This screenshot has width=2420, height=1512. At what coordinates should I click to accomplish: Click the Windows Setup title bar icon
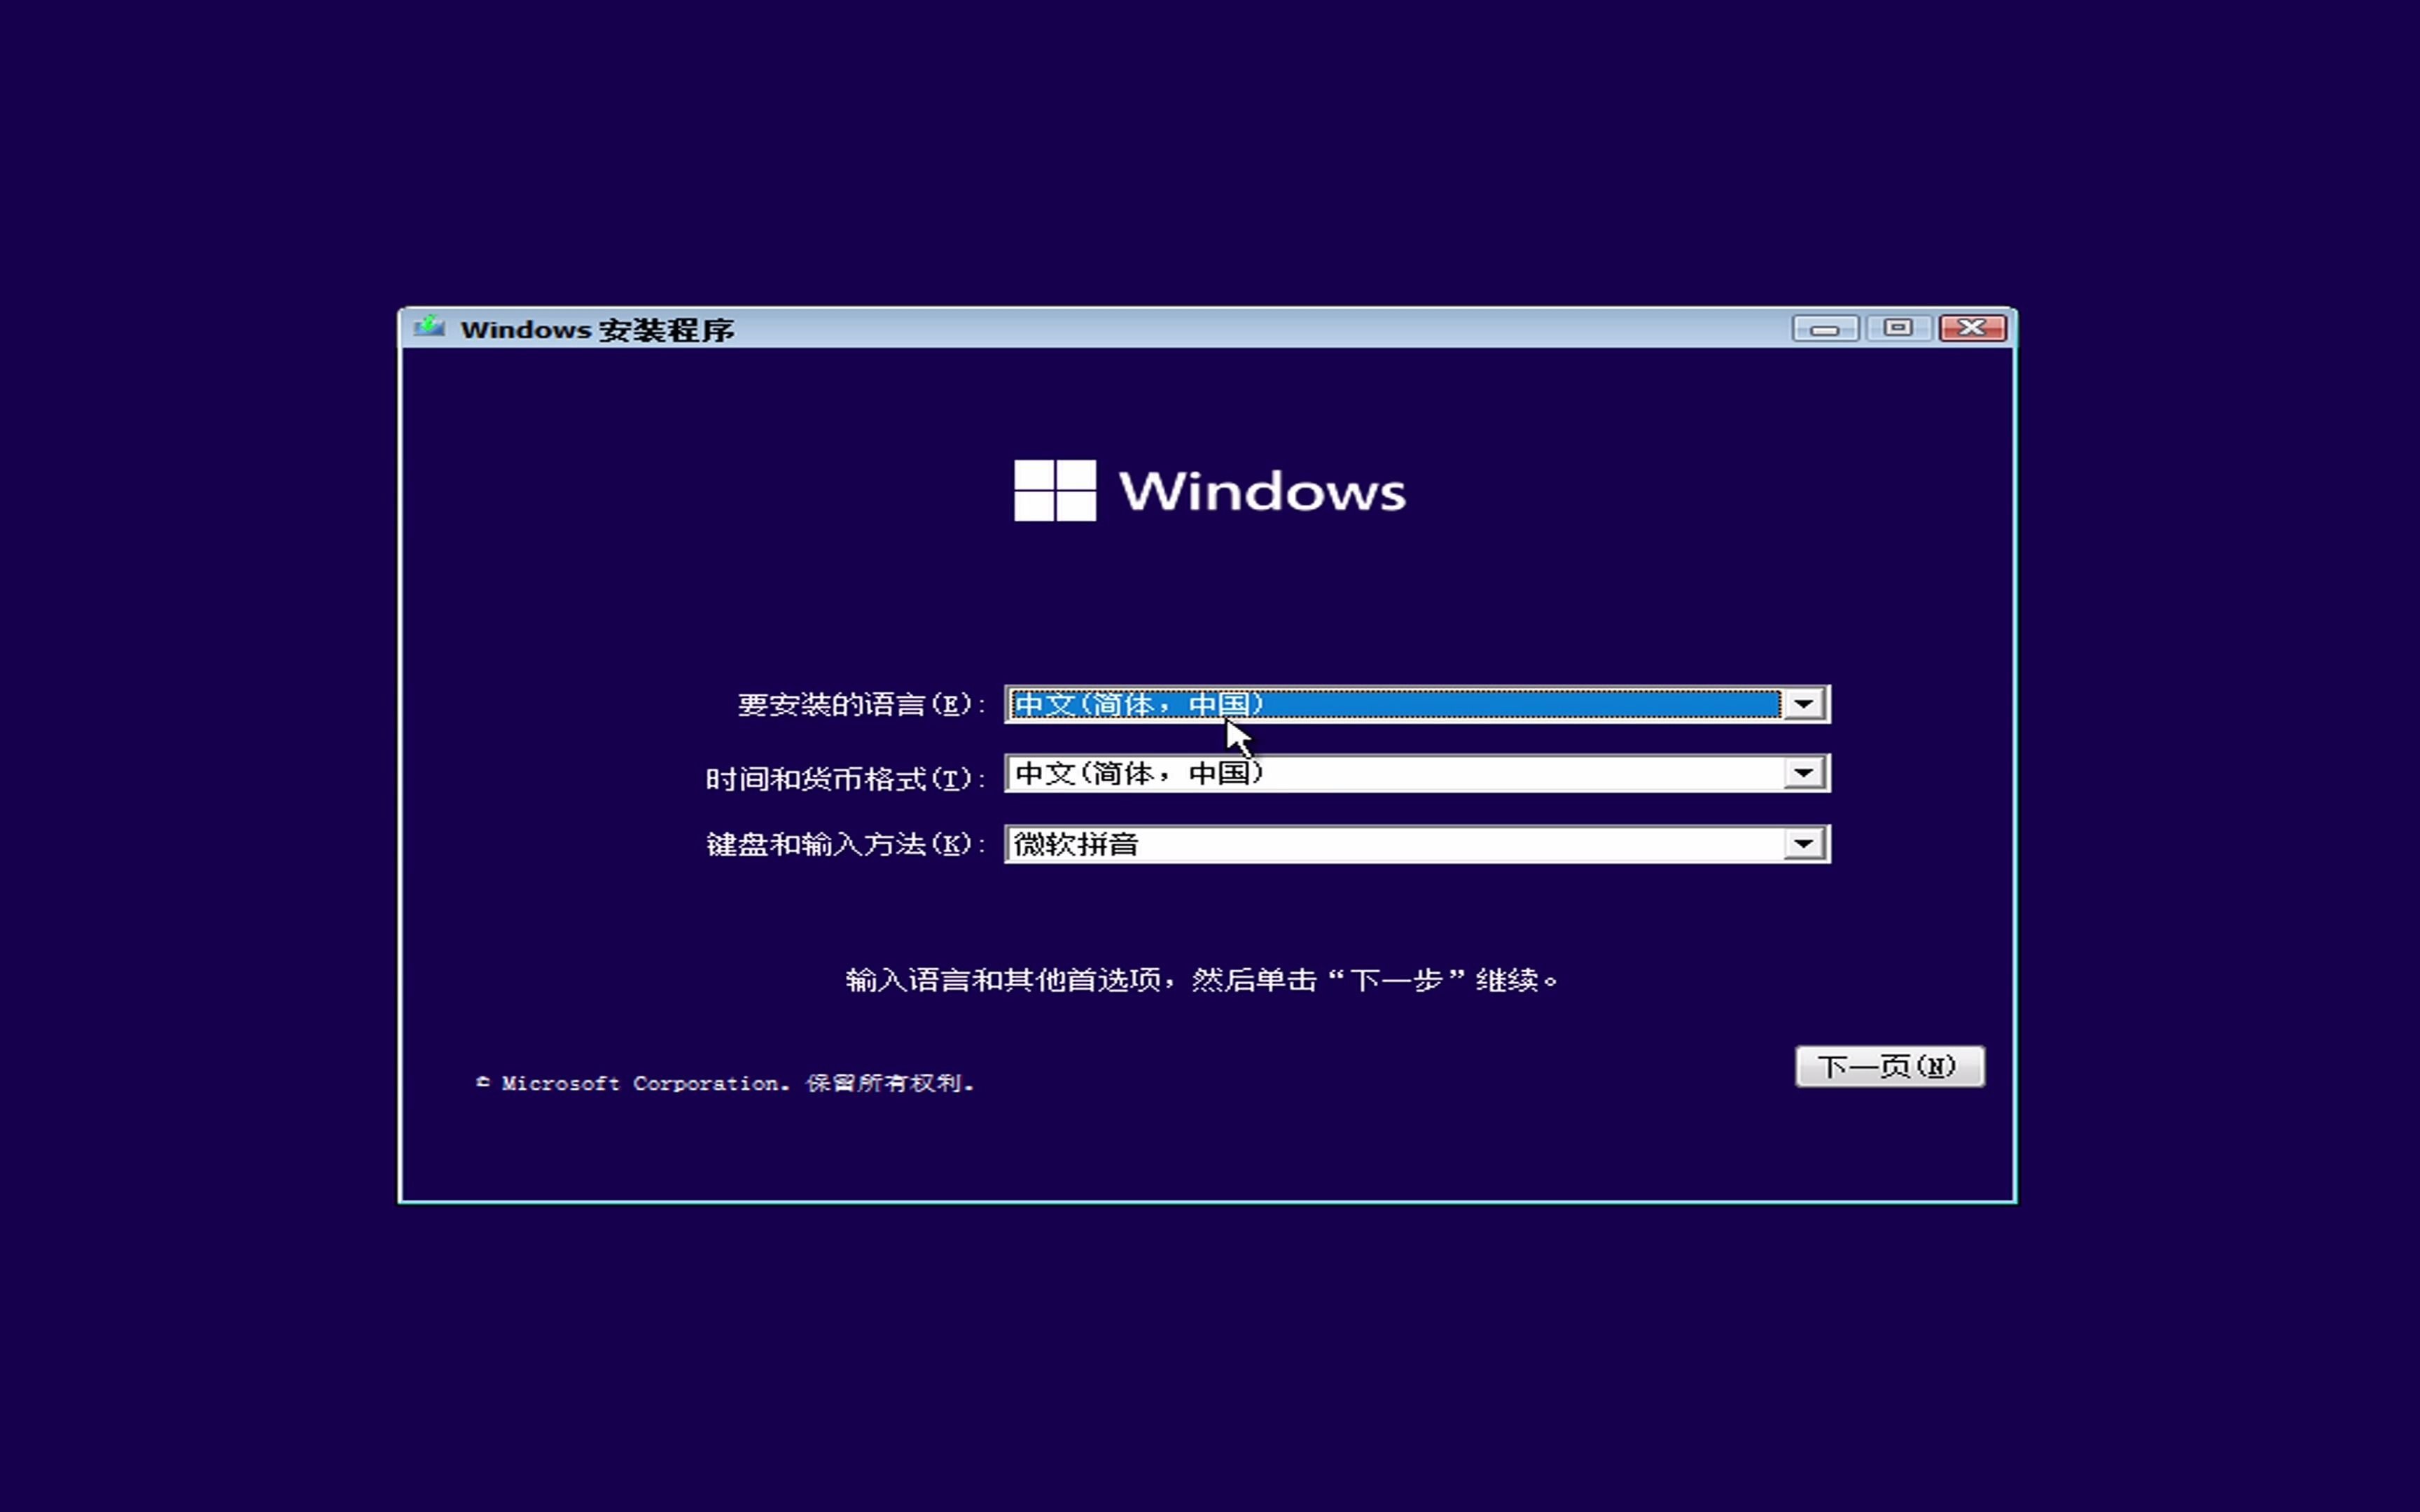click(x=430, y=328)
